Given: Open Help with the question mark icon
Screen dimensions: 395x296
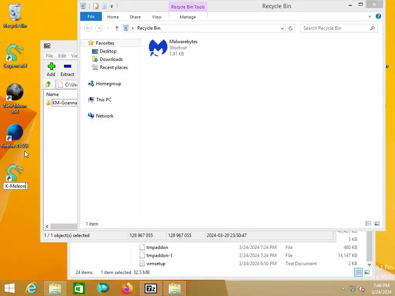Looking at the screenshot, I should [x=378, y=16].
